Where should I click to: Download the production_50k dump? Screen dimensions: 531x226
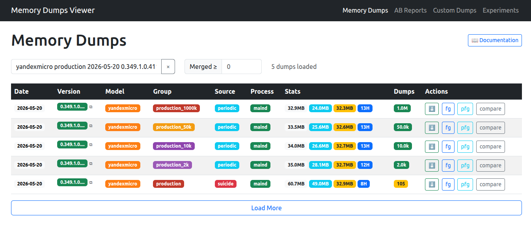pyautogui.click(x=432, y=128)
